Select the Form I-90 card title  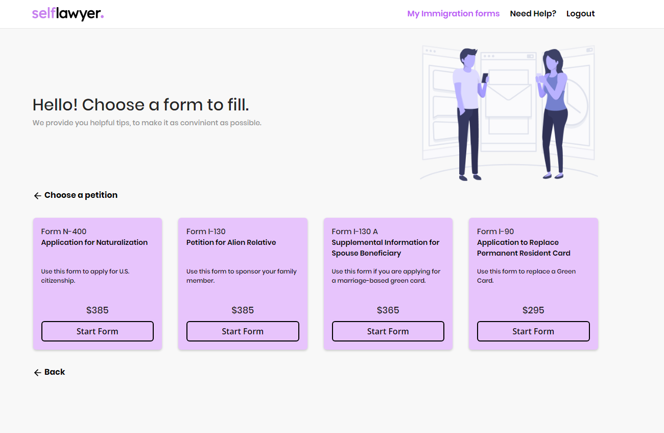click(495, 232)
